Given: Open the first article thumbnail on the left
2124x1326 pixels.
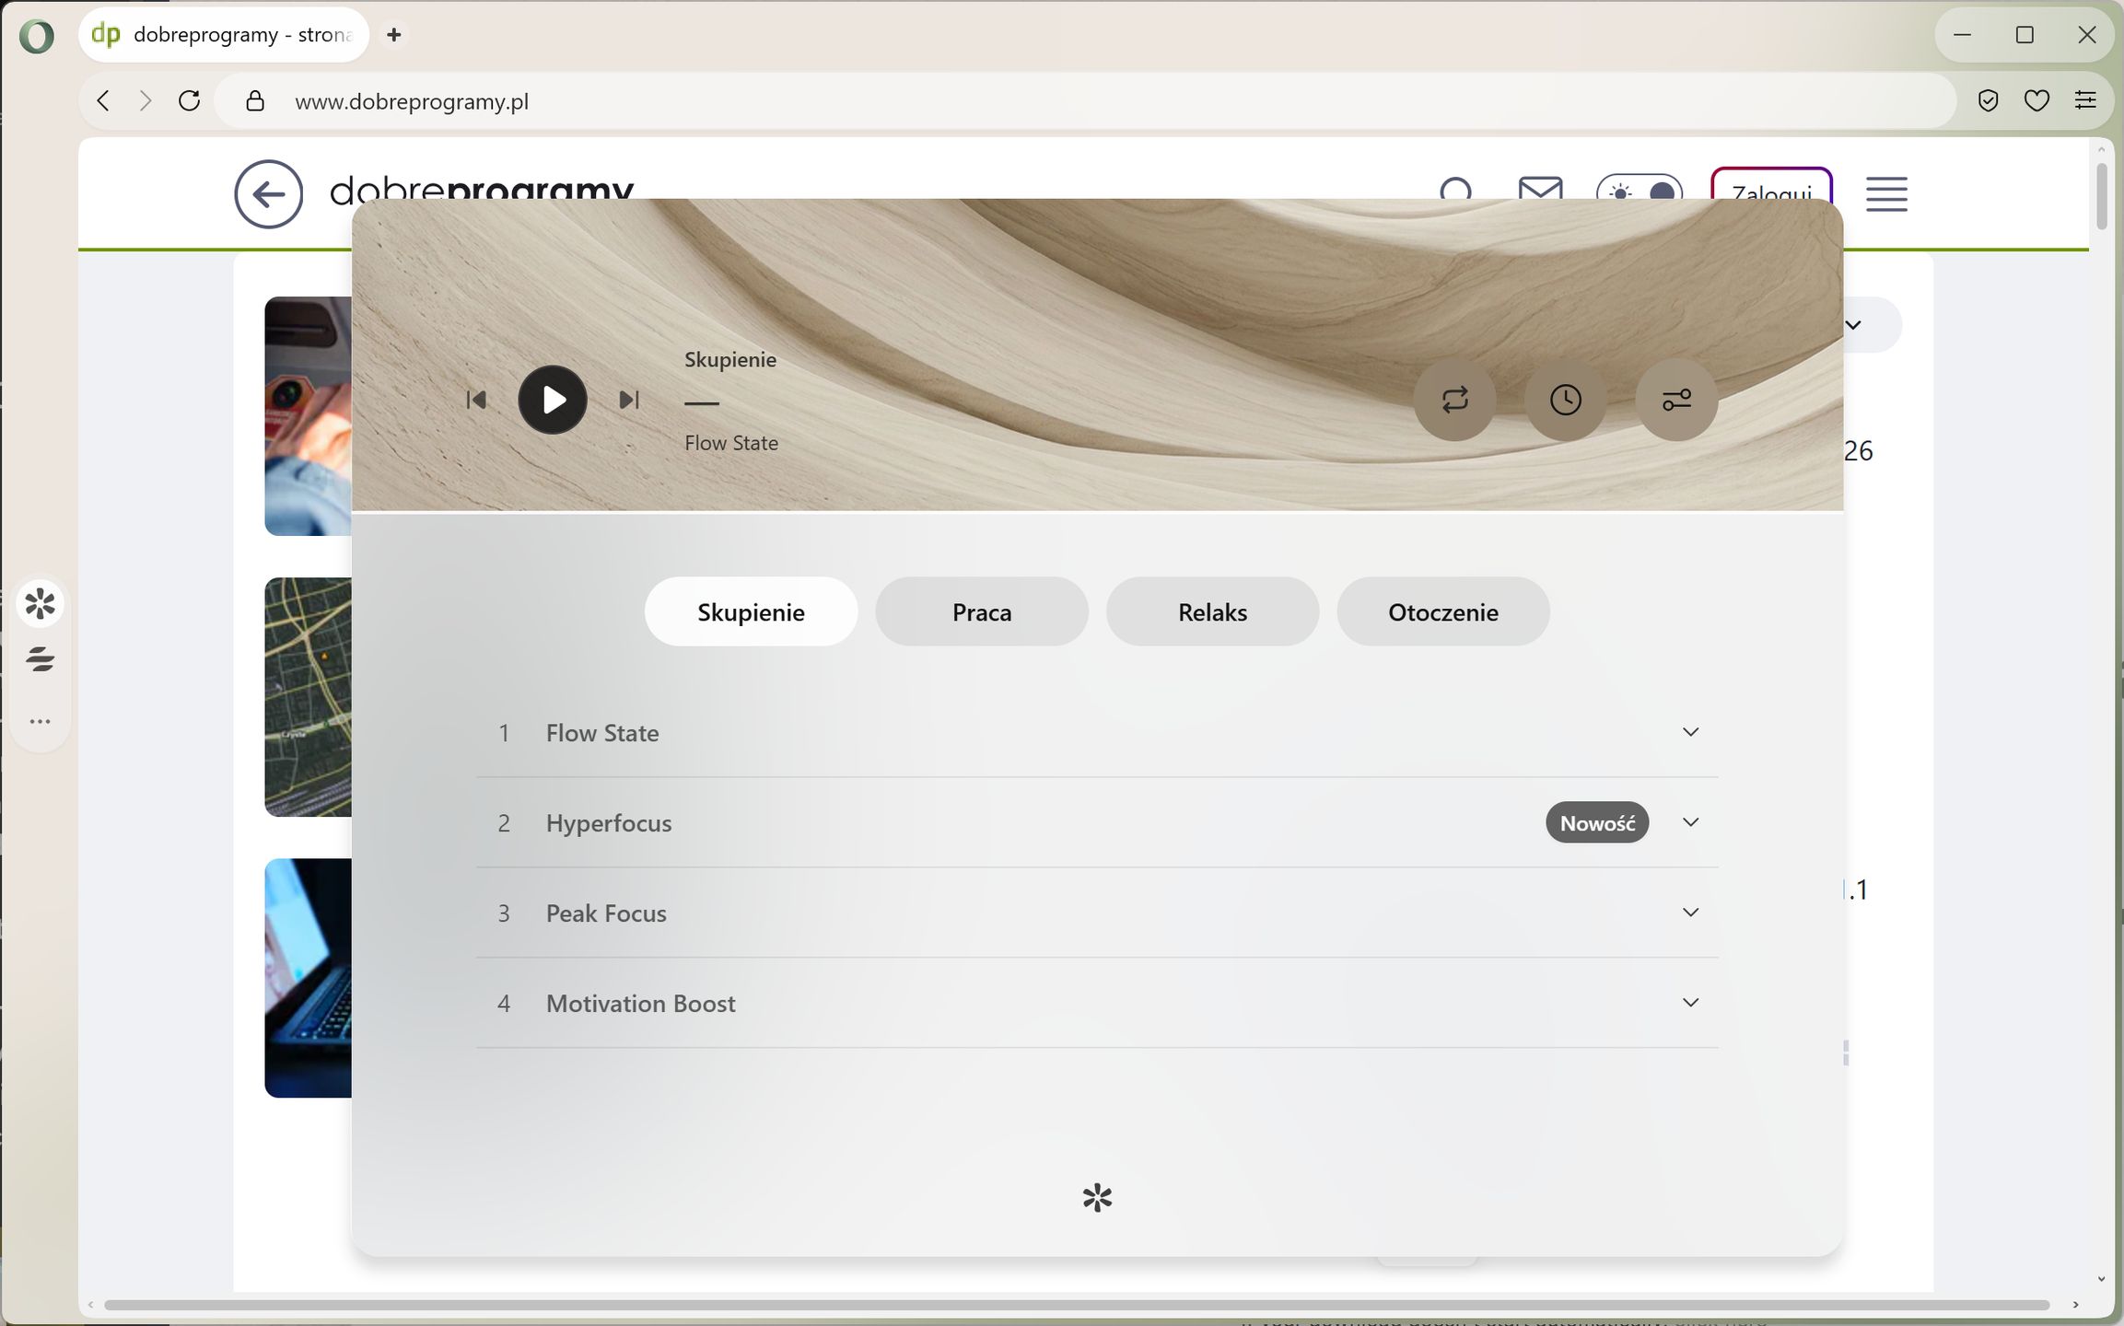Looking at the screenshot, I should pyautogui.click(x=309, y=416).
